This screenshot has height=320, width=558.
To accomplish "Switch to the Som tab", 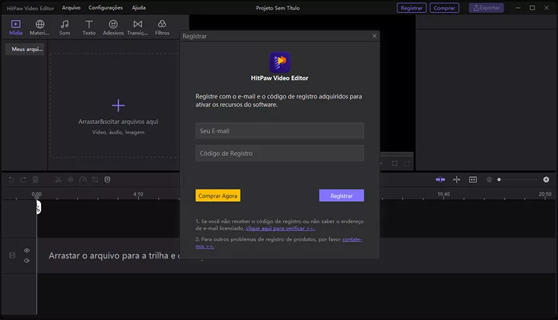I will pos(65,27).
